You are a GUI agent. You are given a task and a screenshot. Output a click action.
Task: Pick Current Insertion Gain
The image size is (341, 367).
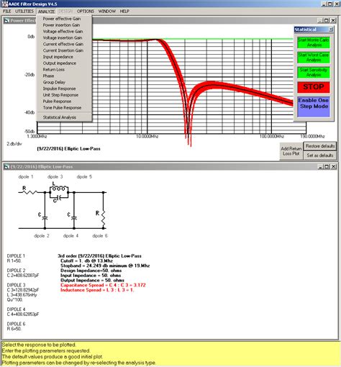[x=63, y=50]
